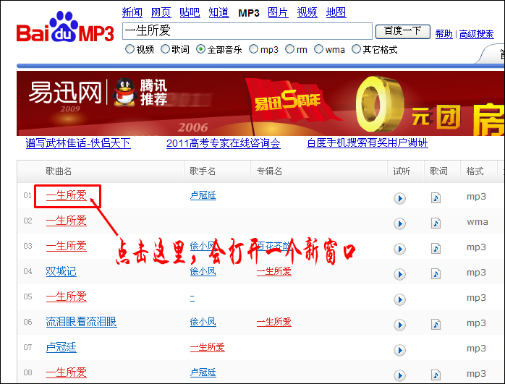Open artist 卢冠廷 in row 01
This screenshot has width=505, height=384.
pyautogui.click(x=203, y=195)
